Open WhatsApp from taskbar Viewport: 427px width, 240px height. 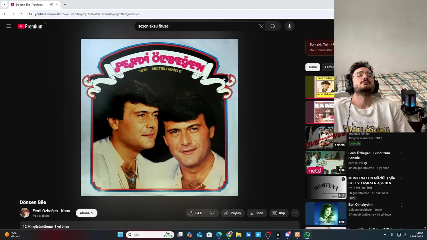tap(307, 235)
